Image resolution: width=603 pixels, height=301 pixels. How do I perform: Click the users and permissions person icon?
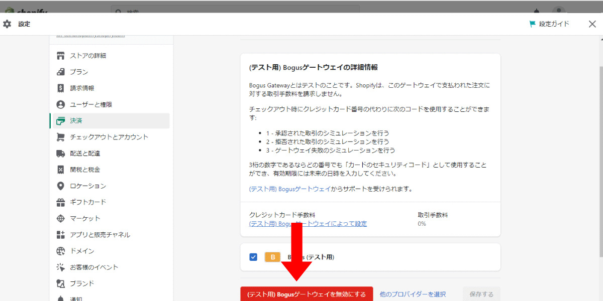pyautogui.click(x=61, y=104)
